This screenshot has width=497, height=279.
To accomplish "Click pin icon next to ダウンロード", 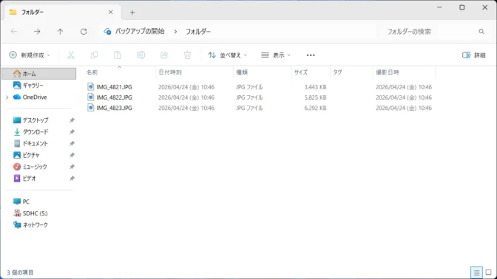I will click(72, 132).
